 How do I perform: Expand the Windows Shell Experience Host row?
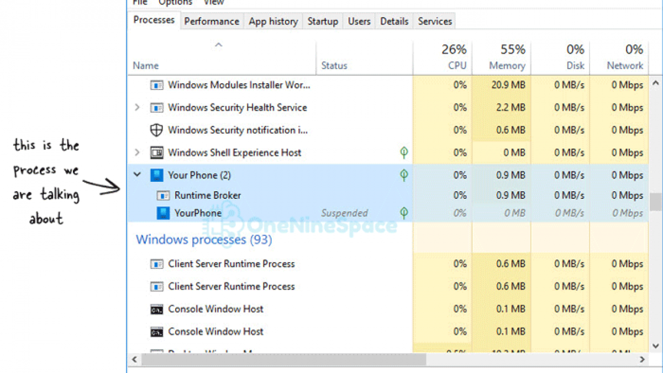click(138, 153)
